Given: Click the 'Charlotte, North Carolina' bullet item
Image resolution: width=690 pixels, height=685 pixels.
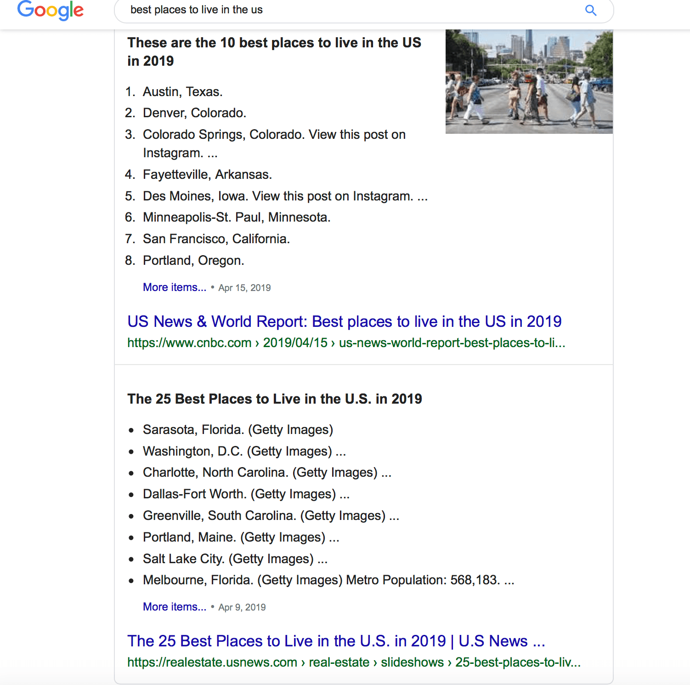Looking at the screenshot, I should pyautogui.click(x=267, y=473).
